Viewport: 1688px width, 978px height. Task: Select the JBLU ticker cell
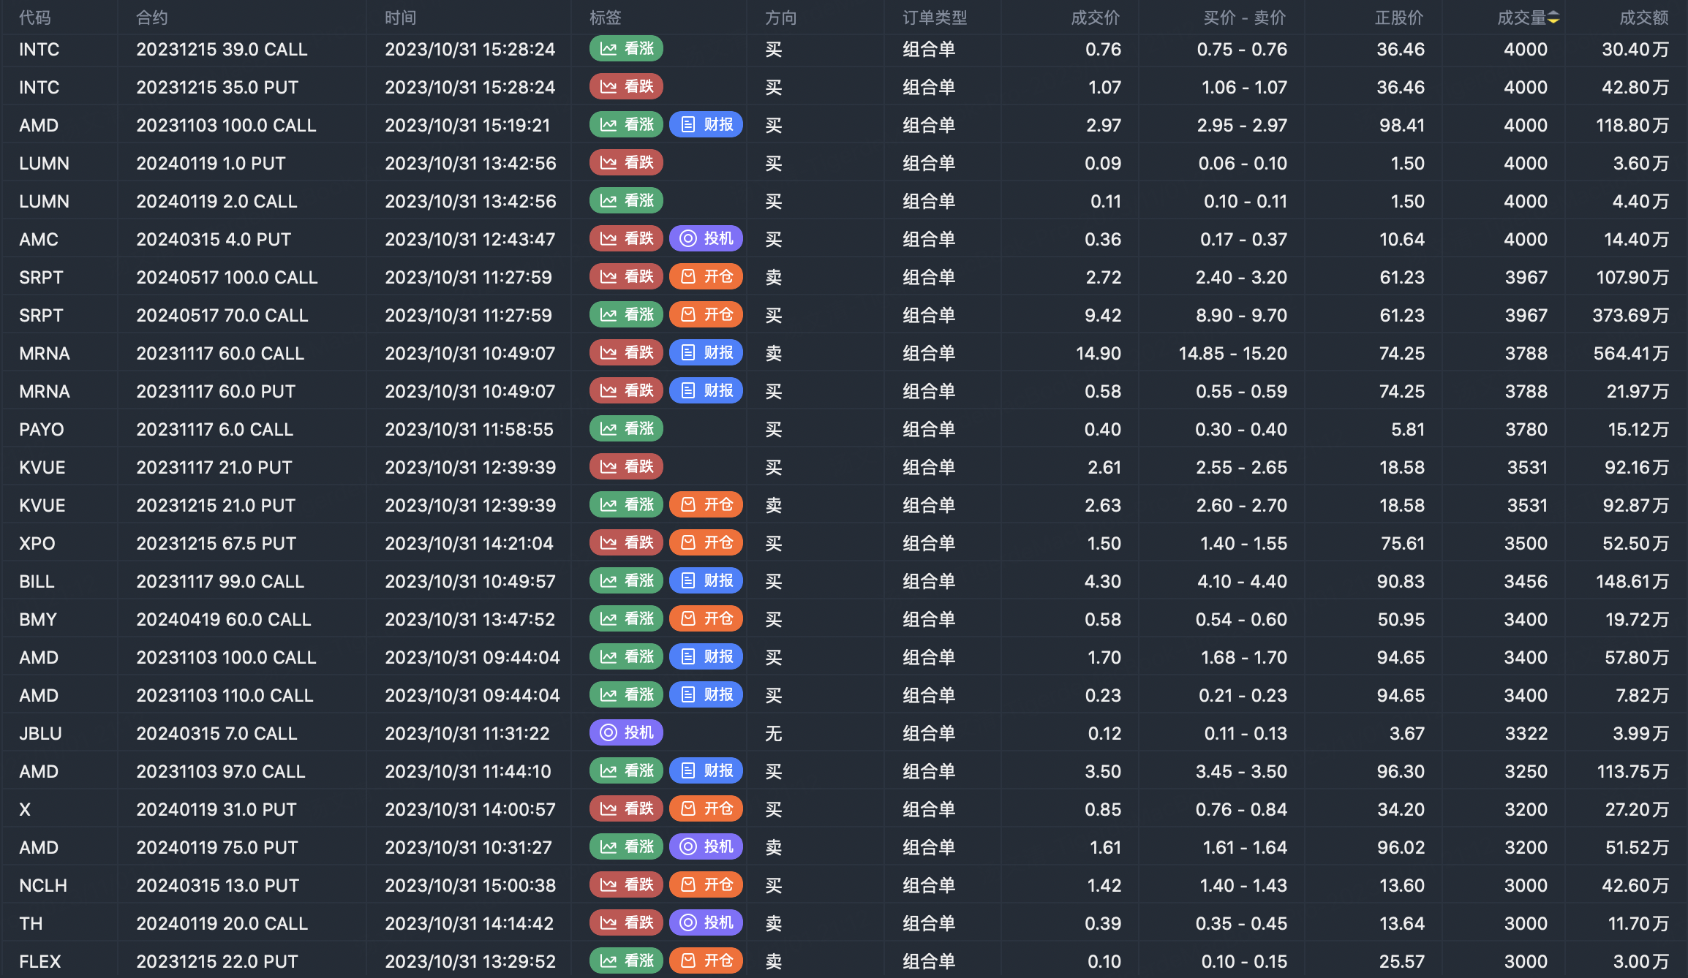pos(41,733)
